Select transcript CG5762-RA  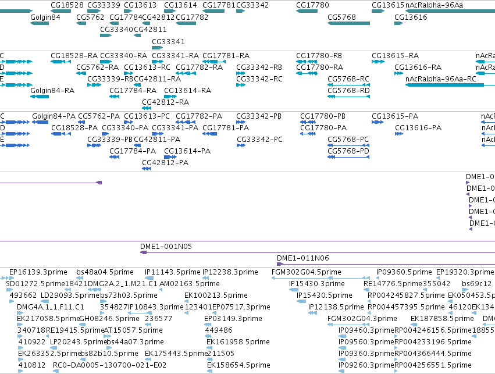coord(97,67)
